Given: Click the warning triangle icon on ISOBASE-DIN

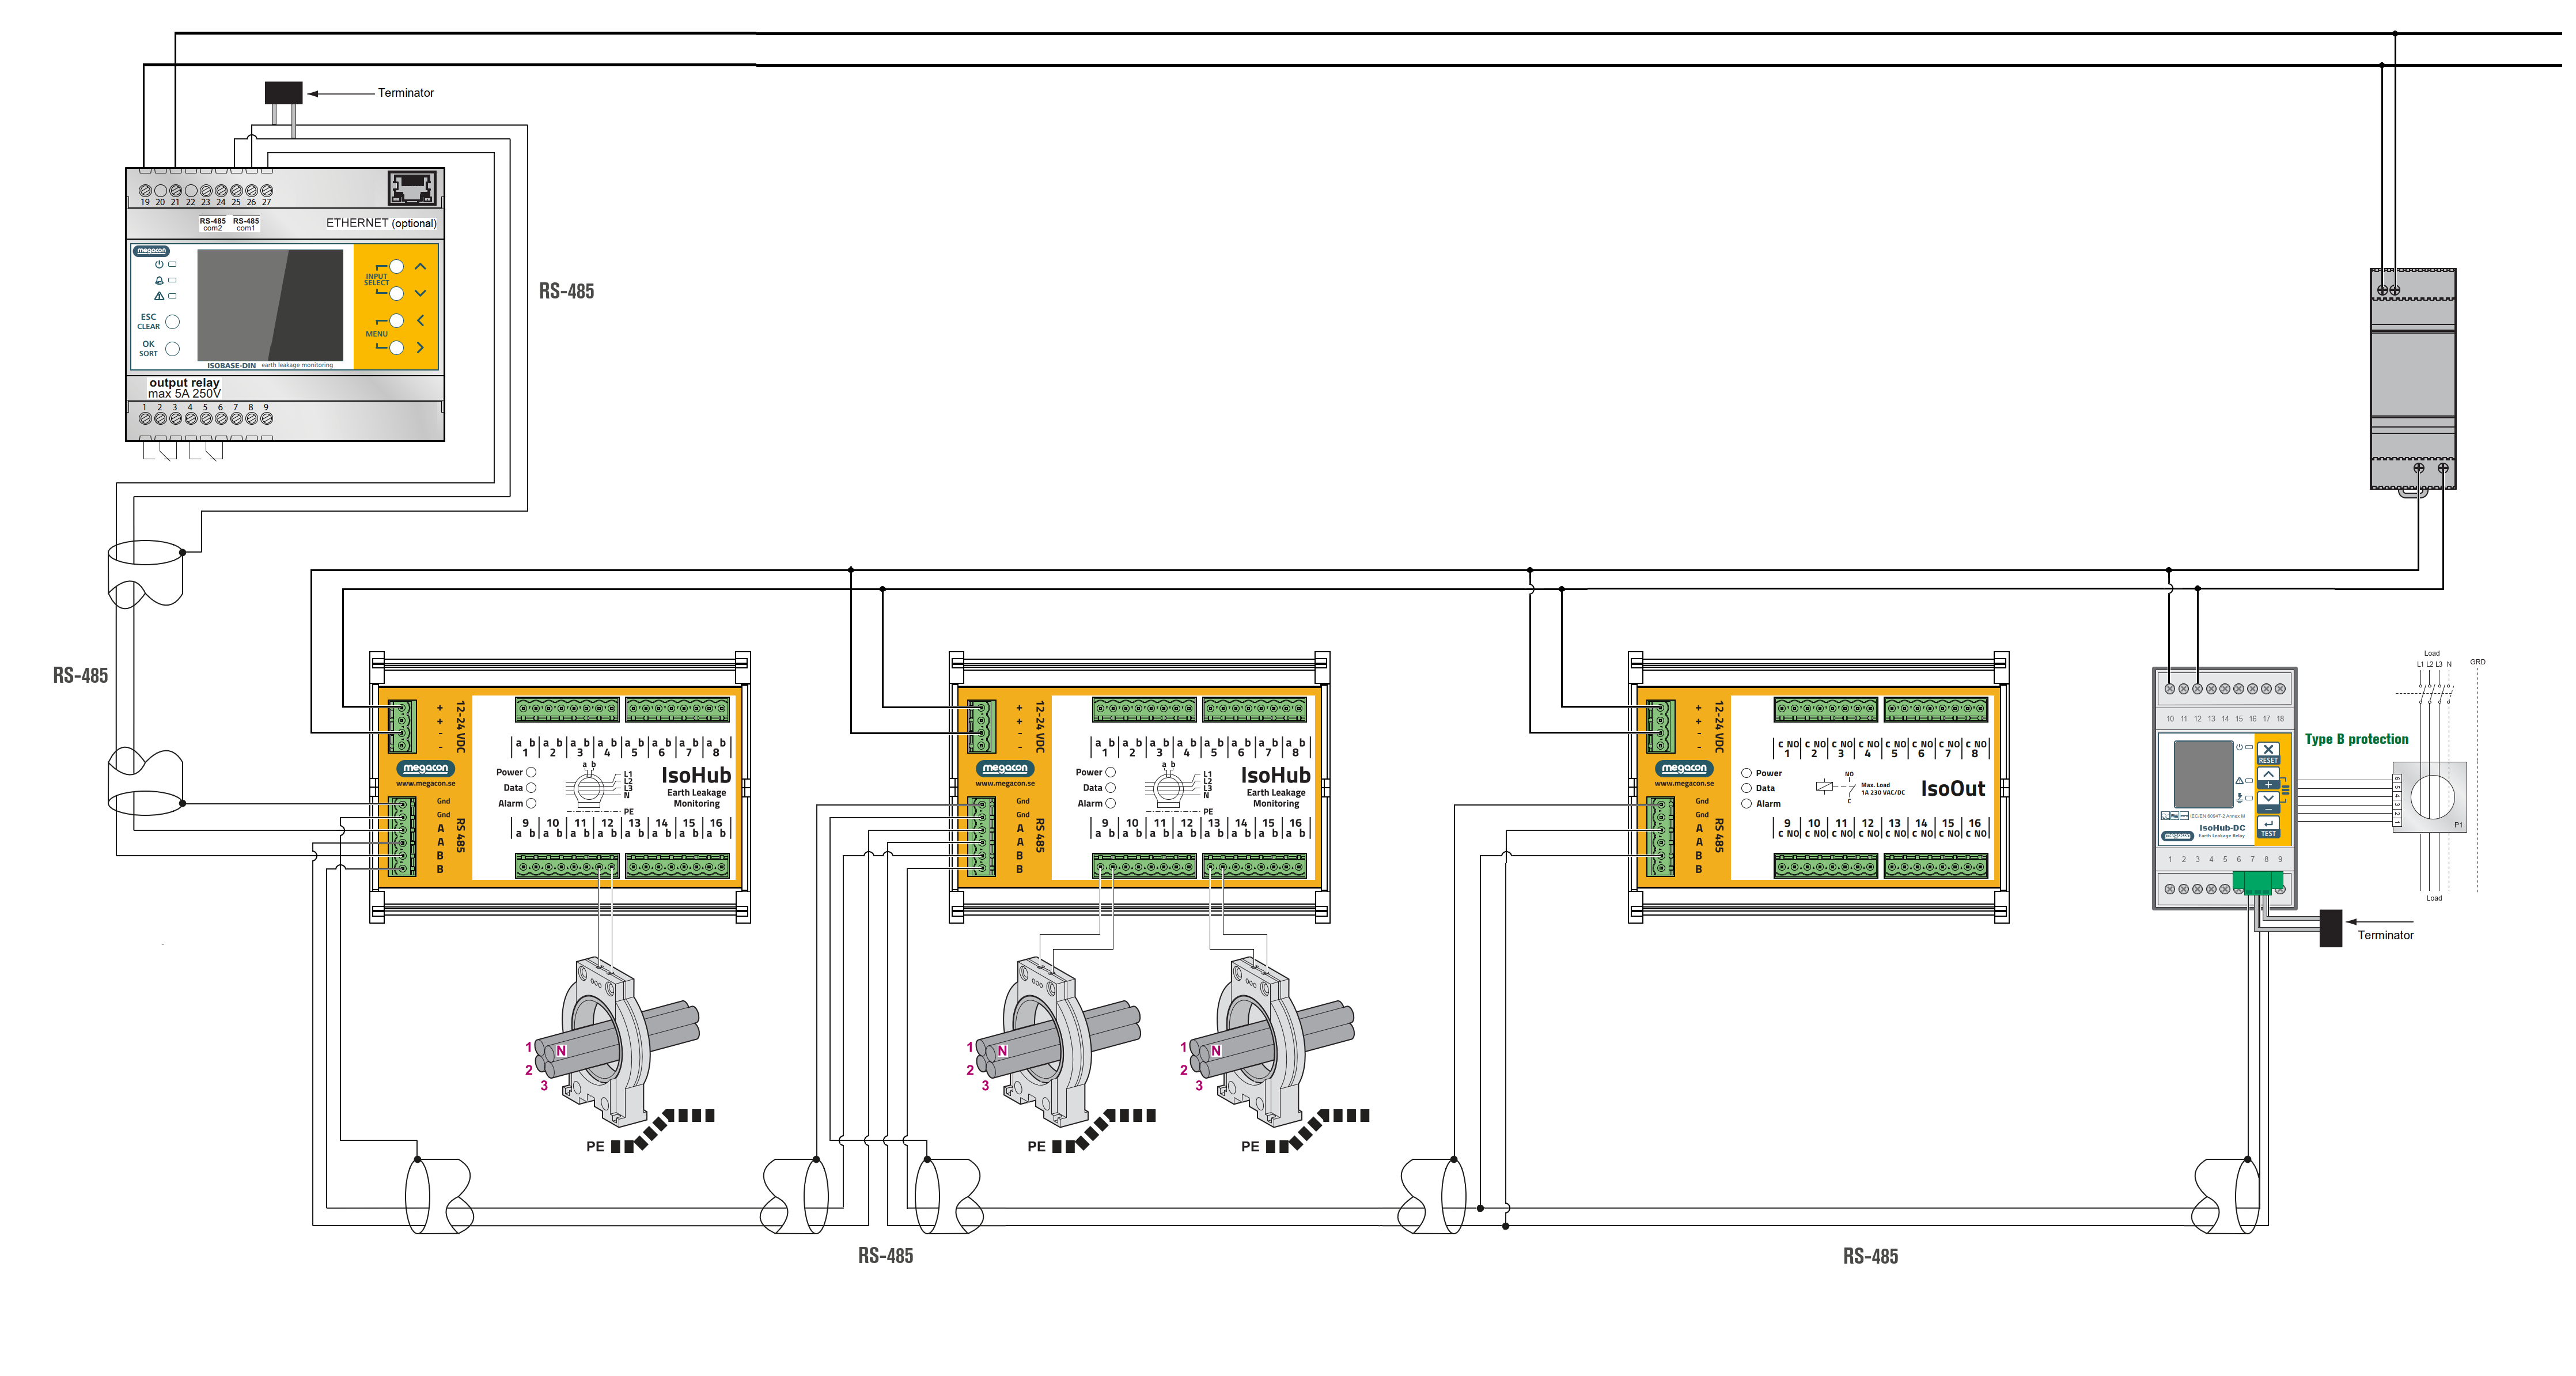Looking at the screenshot, I should [159, 296].
